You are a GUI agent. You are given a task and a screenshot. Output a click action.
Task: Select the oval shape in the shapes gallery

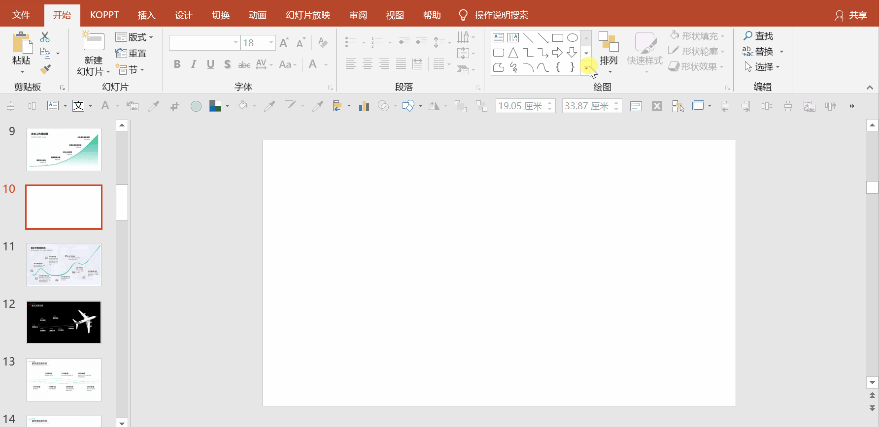[572, 38]
